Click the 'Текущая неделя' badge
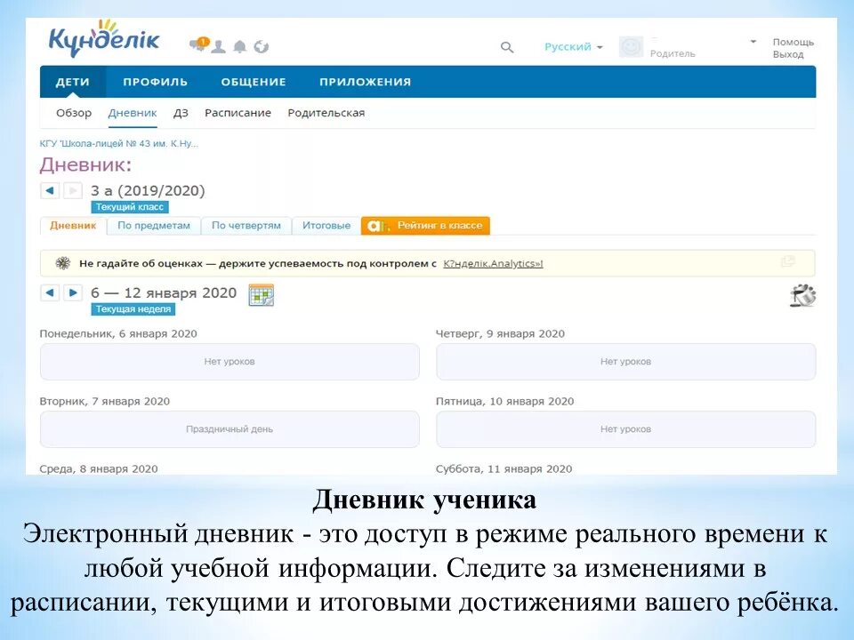854x640 pixels. (x=133, y=308)
